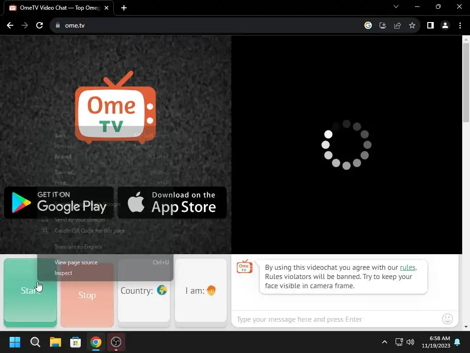Open the volume tray icon
470x353 pixels.
point(410,342)
